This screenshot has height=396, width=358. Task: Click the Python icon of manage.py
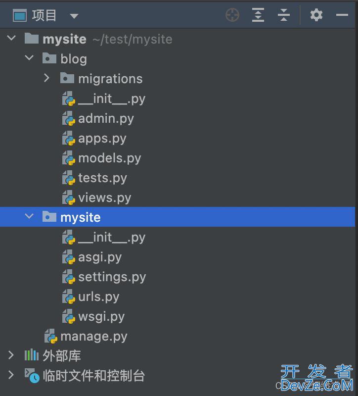[x=51, y=336]
